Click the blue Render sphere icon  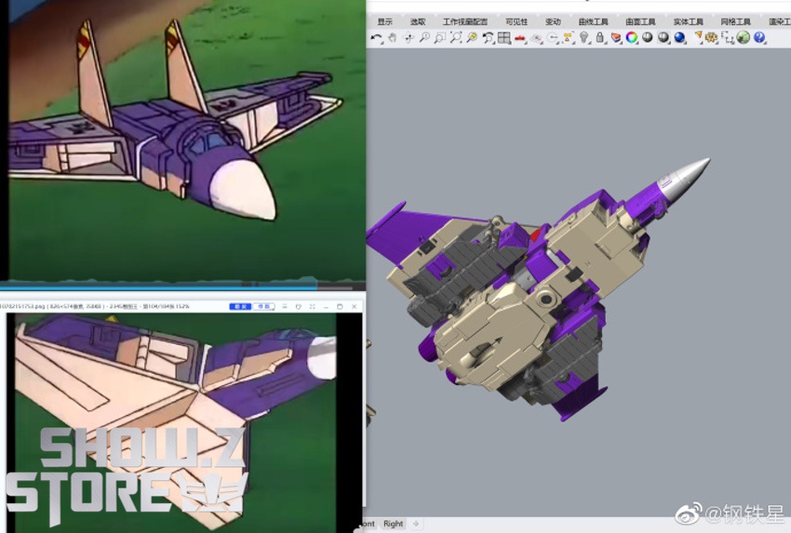(x=679, y=37)
